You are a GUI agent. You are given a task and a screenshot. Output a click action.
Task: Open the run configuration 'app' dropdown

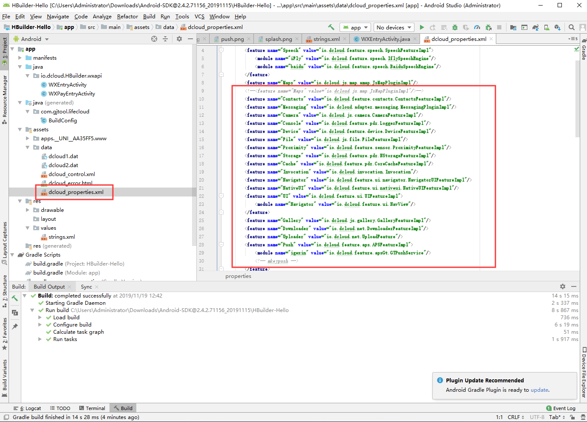click(356, 27)
